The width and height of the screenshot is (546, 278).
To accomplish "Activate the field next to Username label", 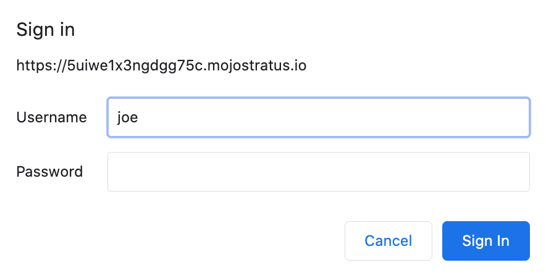I will (x=319, y=117).
